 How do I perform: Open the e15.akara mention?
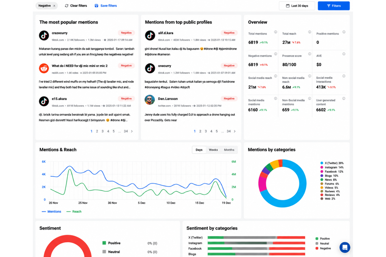(59, 99)
